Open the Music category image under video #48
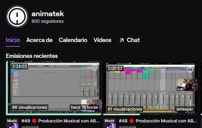 [x=110, y=123]
